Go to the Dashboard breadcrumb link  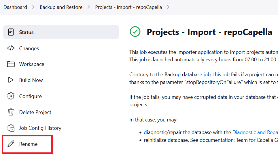pos(15,7)
